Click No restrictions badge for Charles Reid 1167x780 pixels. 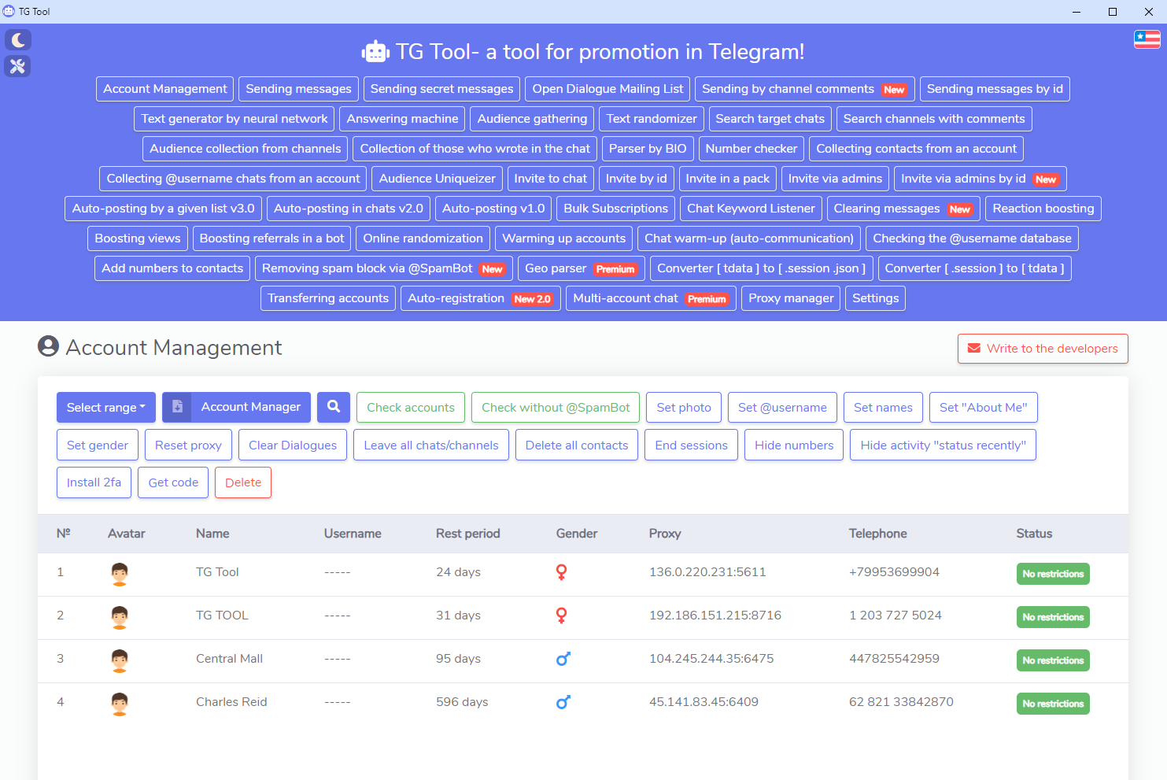pos(1053,704)
